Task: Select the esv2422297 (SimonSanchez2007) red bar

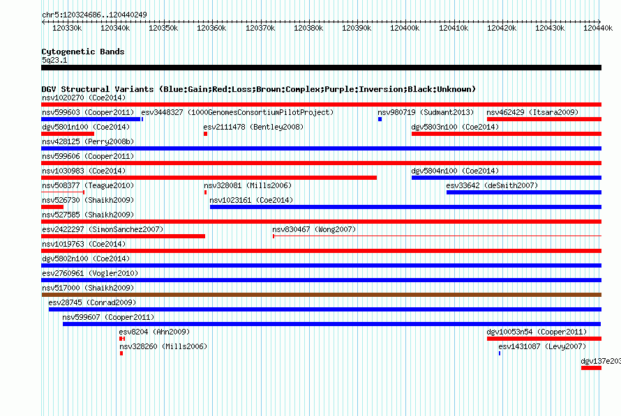Action: coord(124,236)
